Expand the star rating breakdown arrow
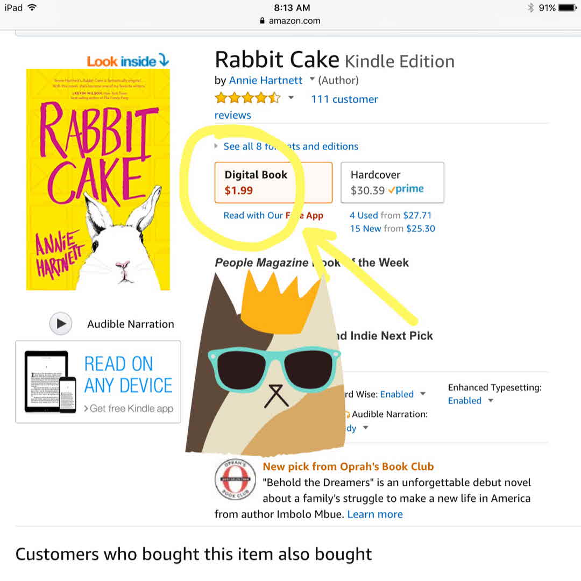Viewport: 581px width, 581px height. point(291,98)
